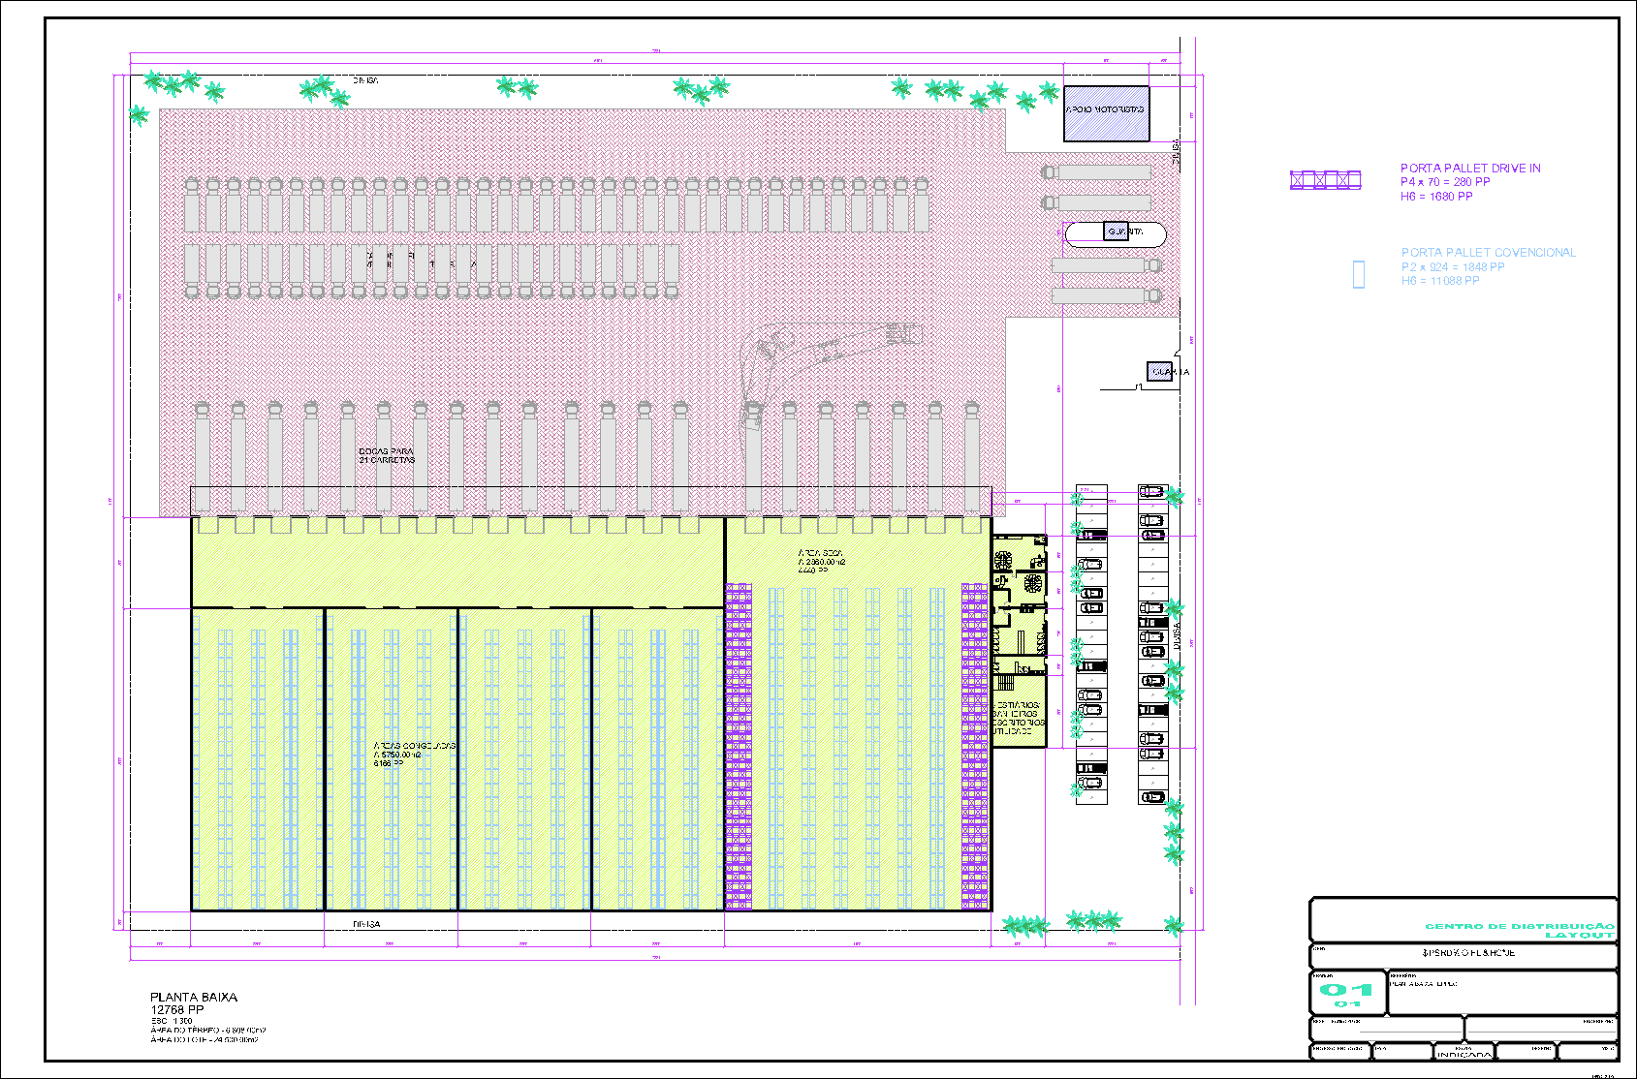Click the vestiários and offices room label
This screenshot has height=1079, width=1637.
(x=1018, y=718)
